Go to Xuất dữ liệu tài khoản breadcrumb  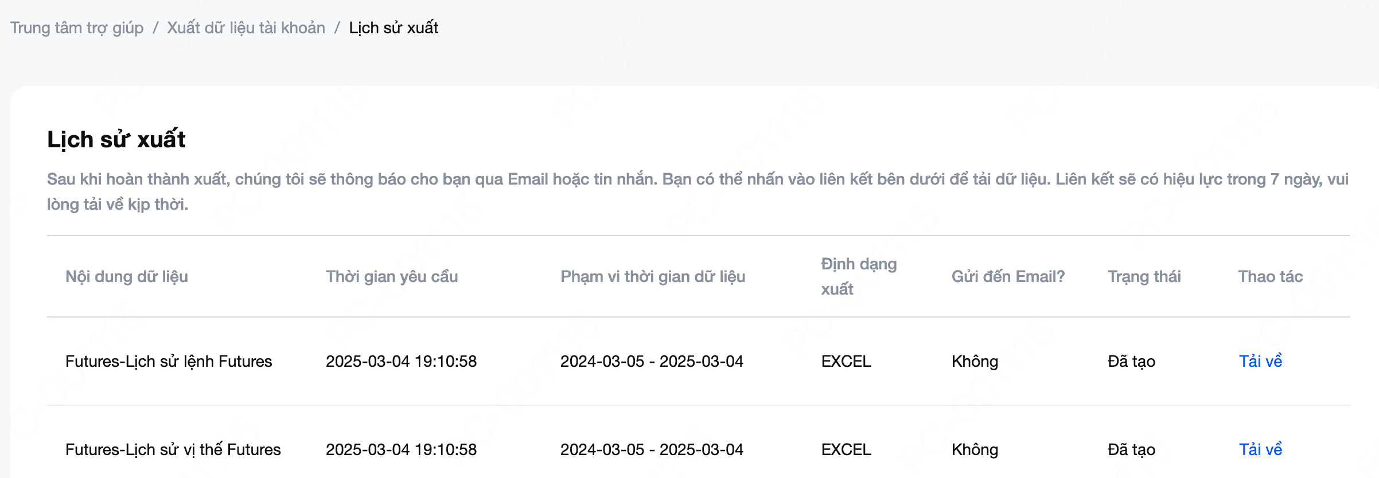tap(246, 28)
